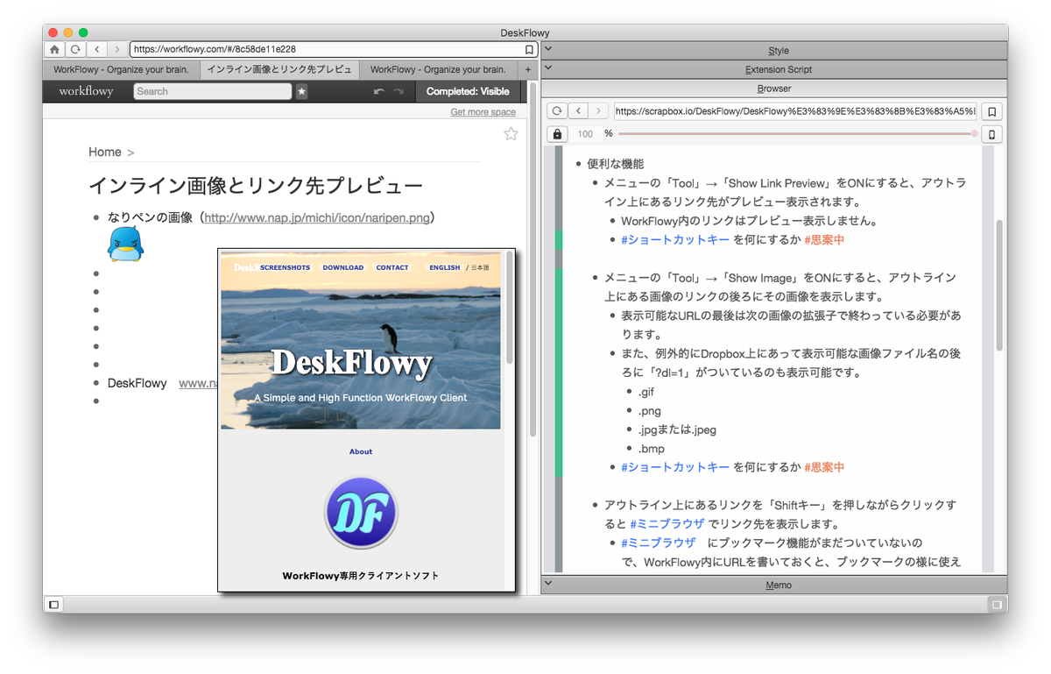This screenshot has height=674, width=1051.
Task: Click the page title インライン画像とリンク先プレビュー
Action: click(256, 186)
